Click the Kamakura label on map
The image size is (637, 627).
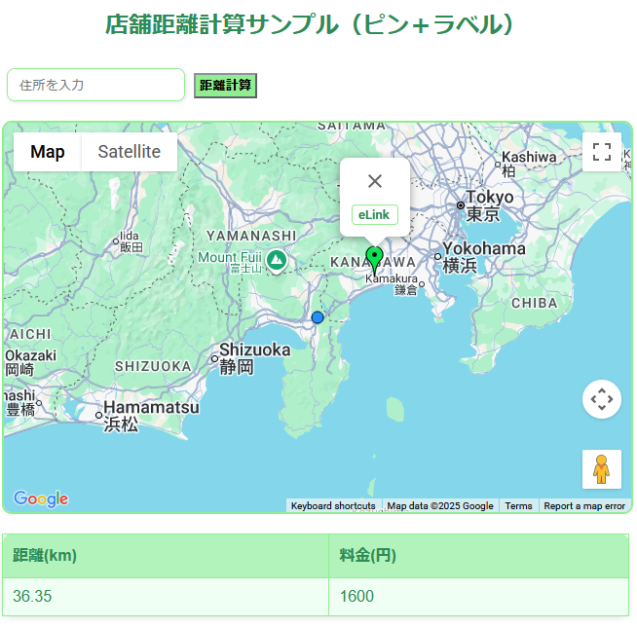click(392, 283)
